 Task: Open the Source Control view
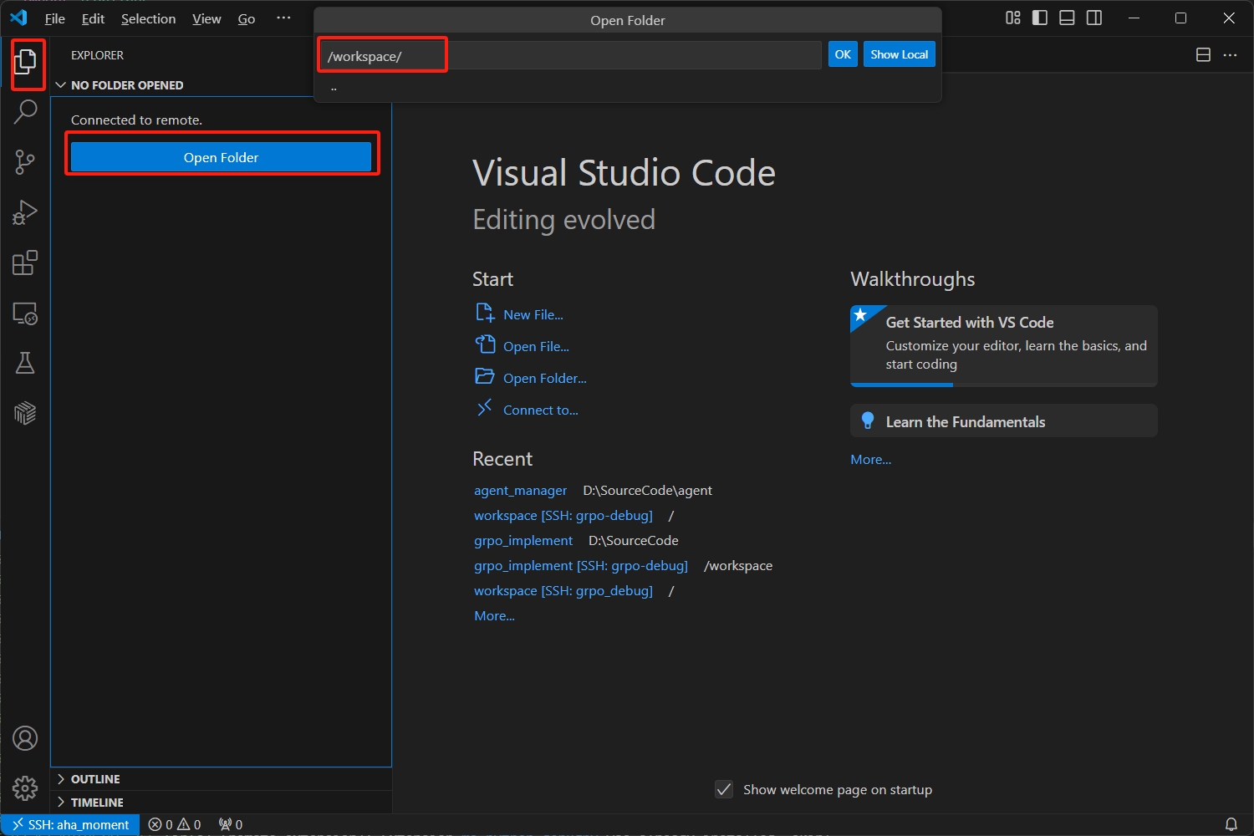tap(25, 162)
